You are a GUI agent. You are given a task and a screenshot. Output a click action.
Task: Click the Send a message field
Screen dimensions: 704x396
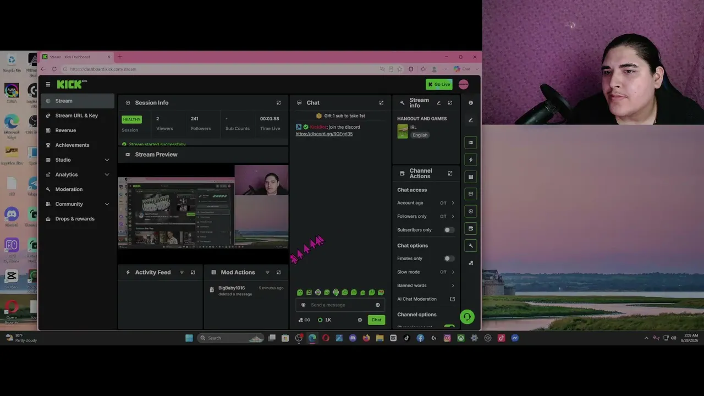[x=340, y=305]
